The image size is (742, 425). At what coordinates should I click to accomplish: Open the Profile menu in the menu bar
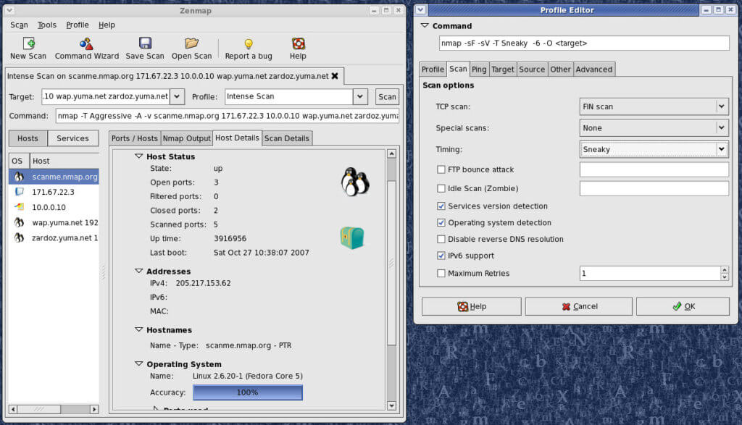click(x=77, y=25)
